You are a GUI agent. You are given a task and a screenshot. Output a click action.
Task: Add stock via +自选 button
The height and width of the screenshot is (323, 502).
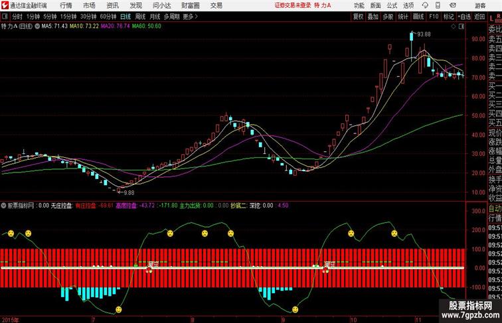pos(464,17)
